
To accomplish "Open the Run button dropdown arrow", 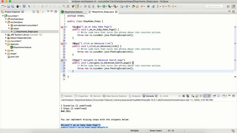I will (x=106, y=7).
